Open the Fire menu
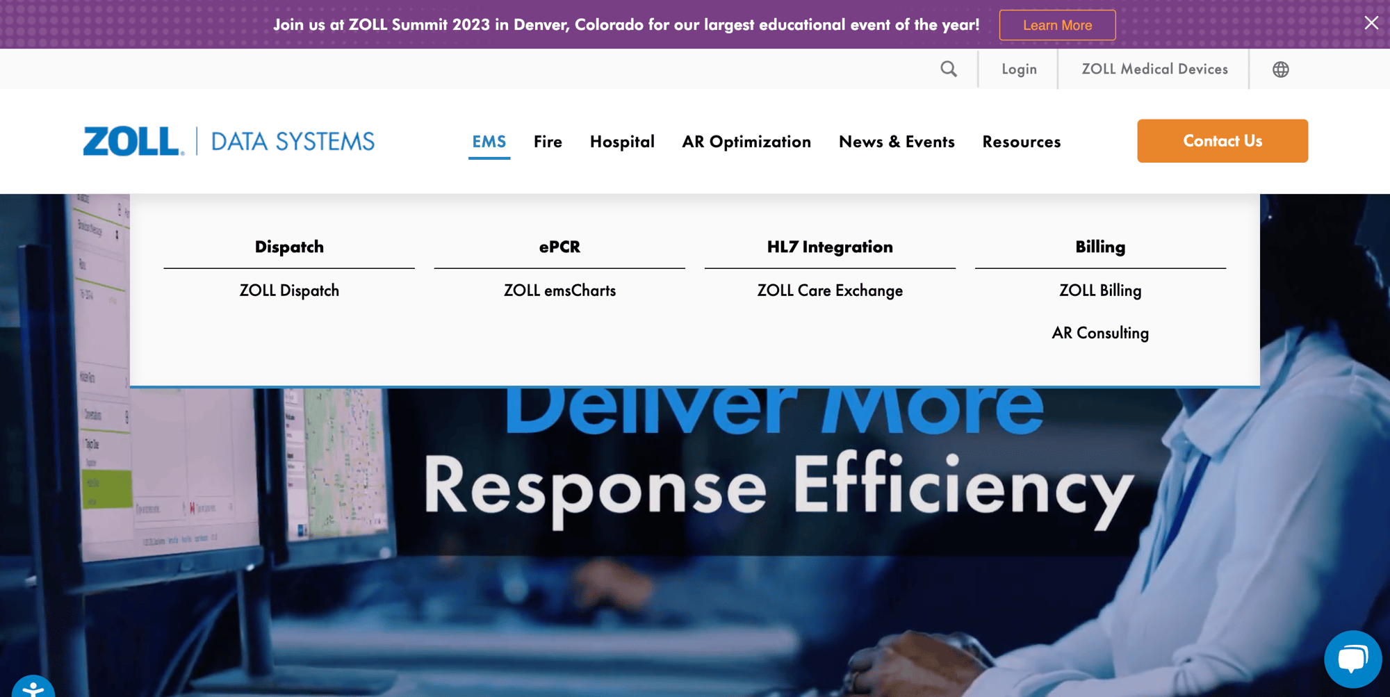 tap(548, 142)
